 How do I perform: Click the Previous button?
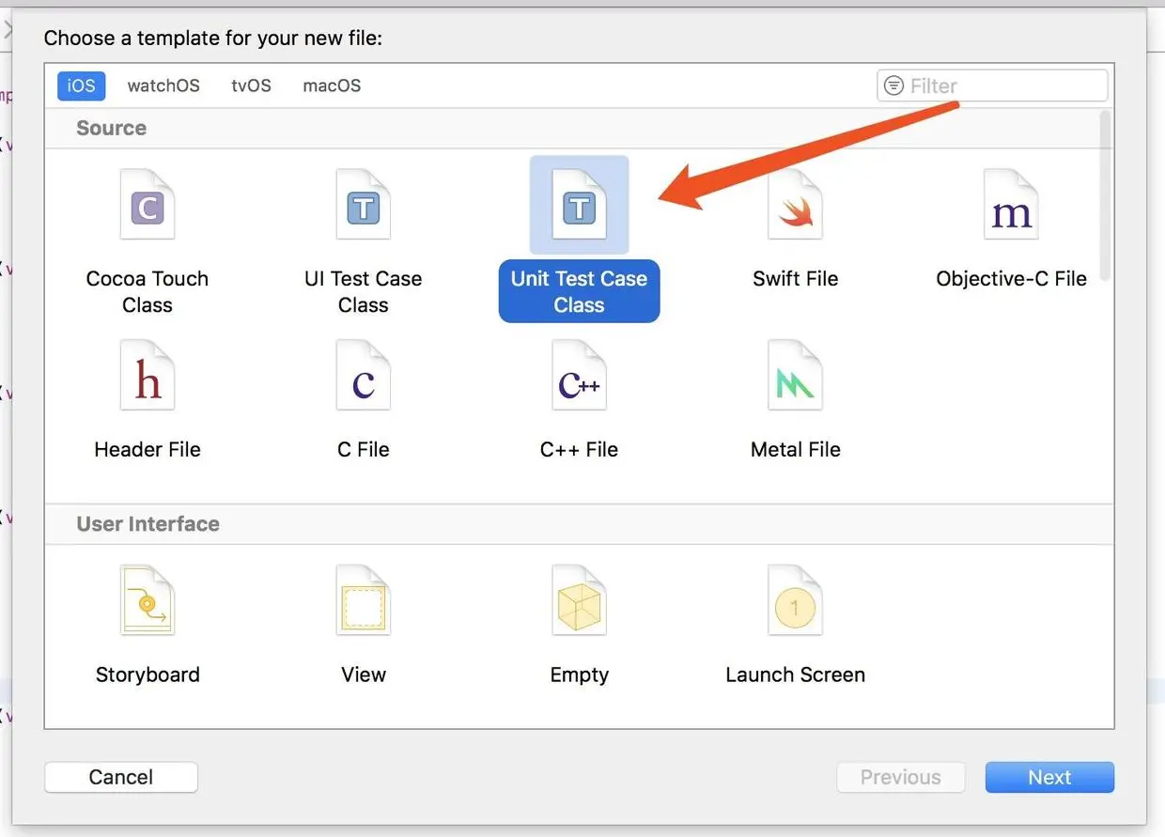[901, 777]
